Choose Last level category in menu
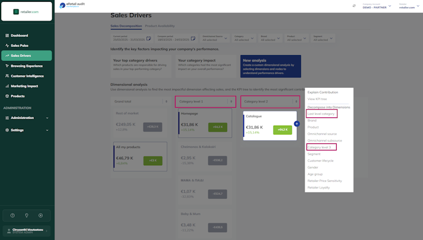The height and width of the screenshot is (240, 423). click(321, 114)
